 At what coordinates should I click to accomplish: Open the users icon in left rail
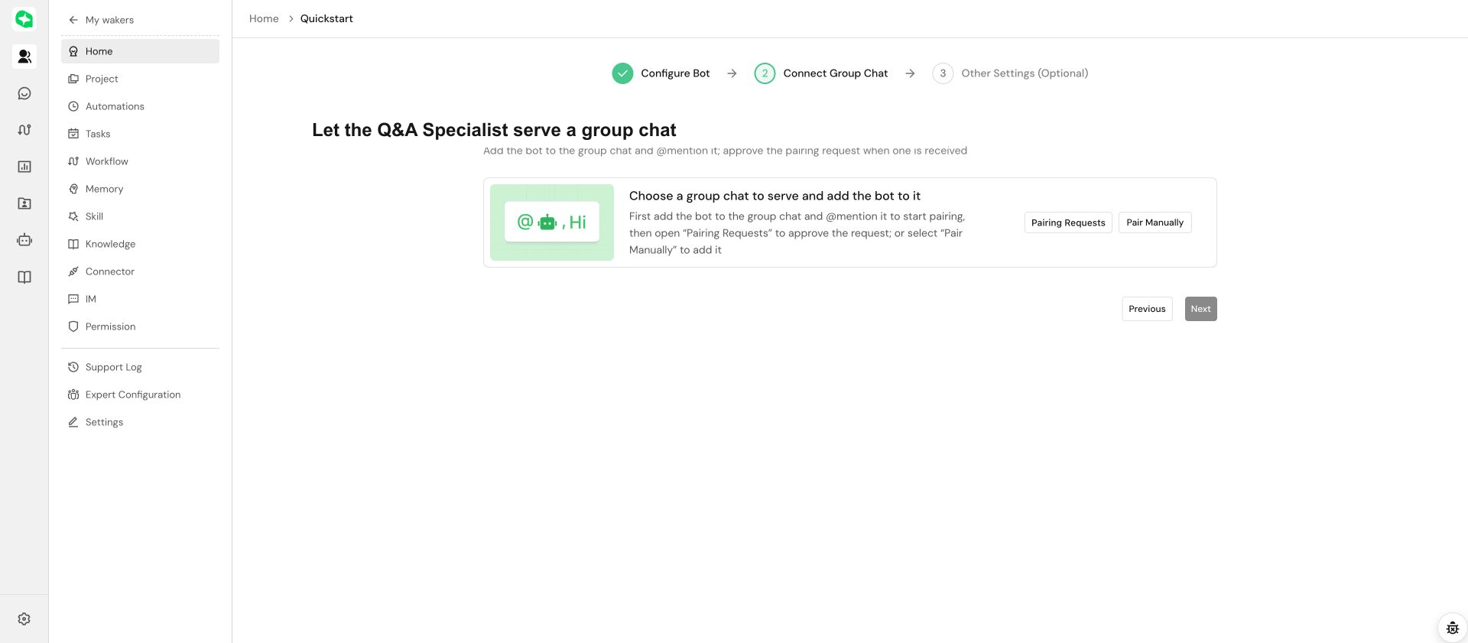pyautogui.click(x=24, y=57)
